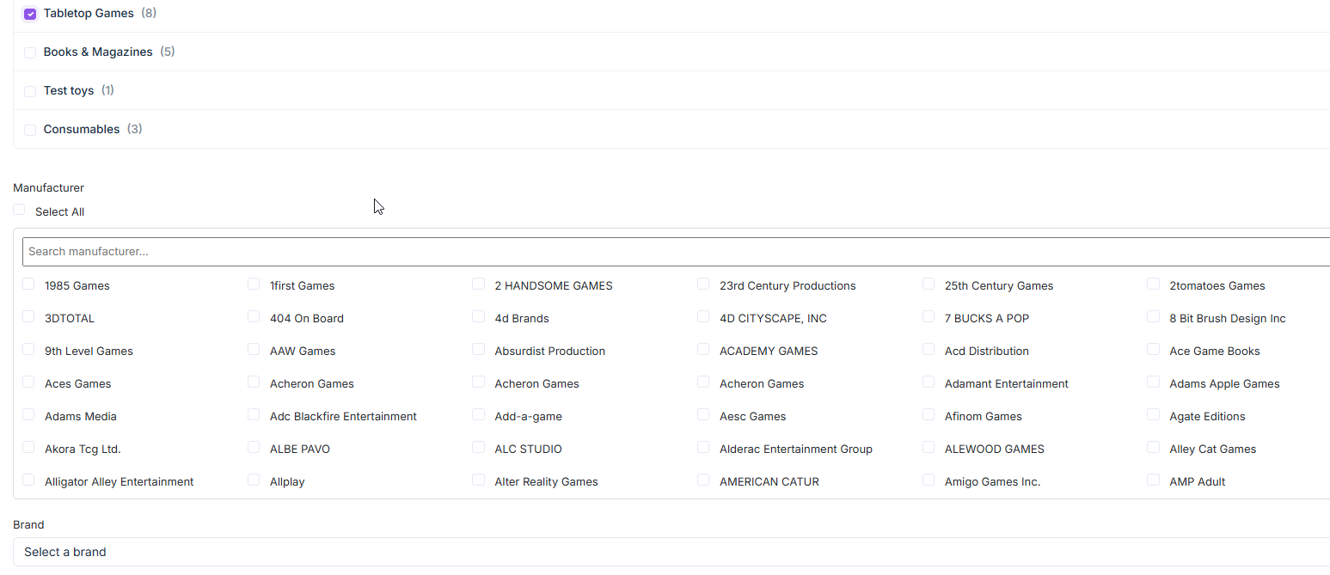Open the Select a brand dropdown
Viewport: 1330px width, 575px height.
click(x=671, y=552)
